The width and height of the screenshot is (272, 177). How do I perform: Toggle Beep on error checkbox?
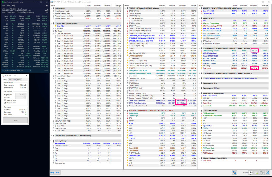tap(5, 100)
